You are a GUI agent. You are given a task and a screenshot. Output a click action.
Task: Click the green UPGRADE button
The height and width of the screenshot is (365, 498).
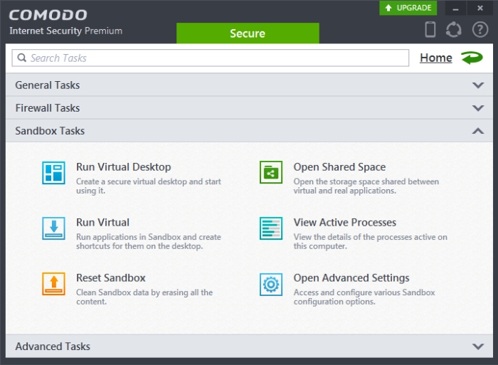point(408,8)
